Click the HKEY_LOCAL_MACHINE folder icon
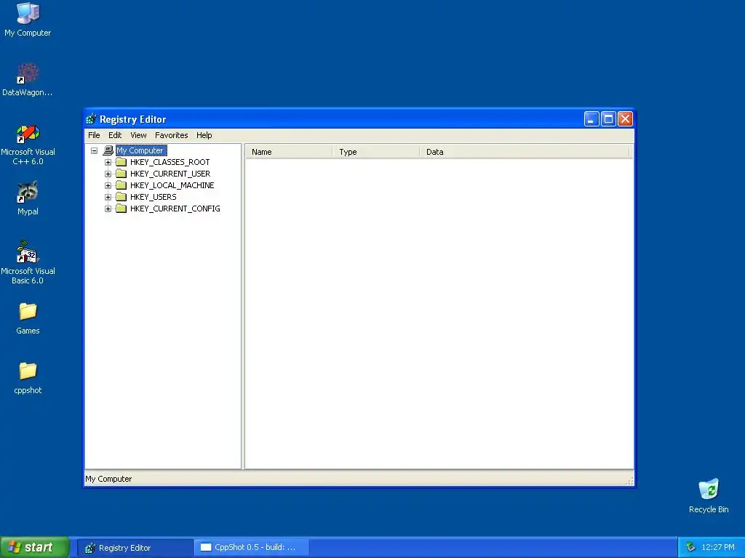This screenshot has width=745, height=558. pos(121,185)
